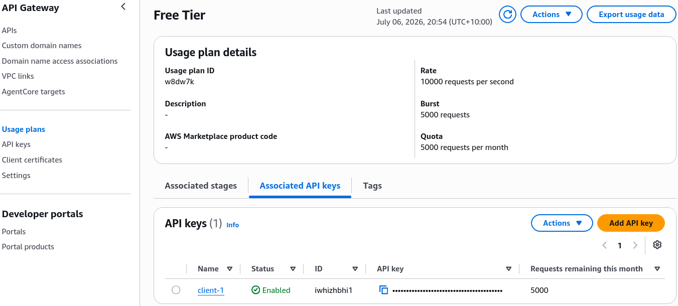The width and height of the screenshot is (678, 306).
Task: Go to the previous page of API keys
Action: tap(605, 245)
